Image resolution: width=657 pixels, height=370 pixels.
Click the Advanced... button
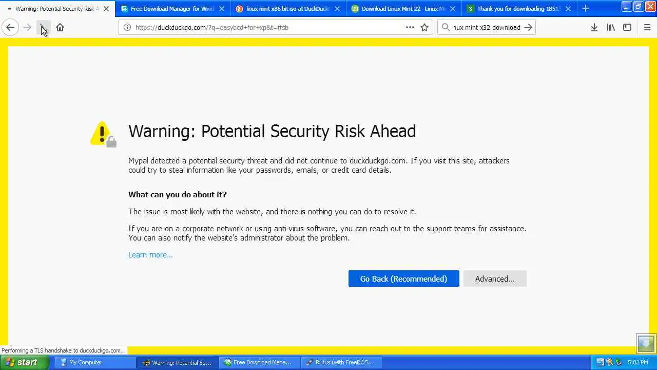pyautogui.click(x=495, y=279)
